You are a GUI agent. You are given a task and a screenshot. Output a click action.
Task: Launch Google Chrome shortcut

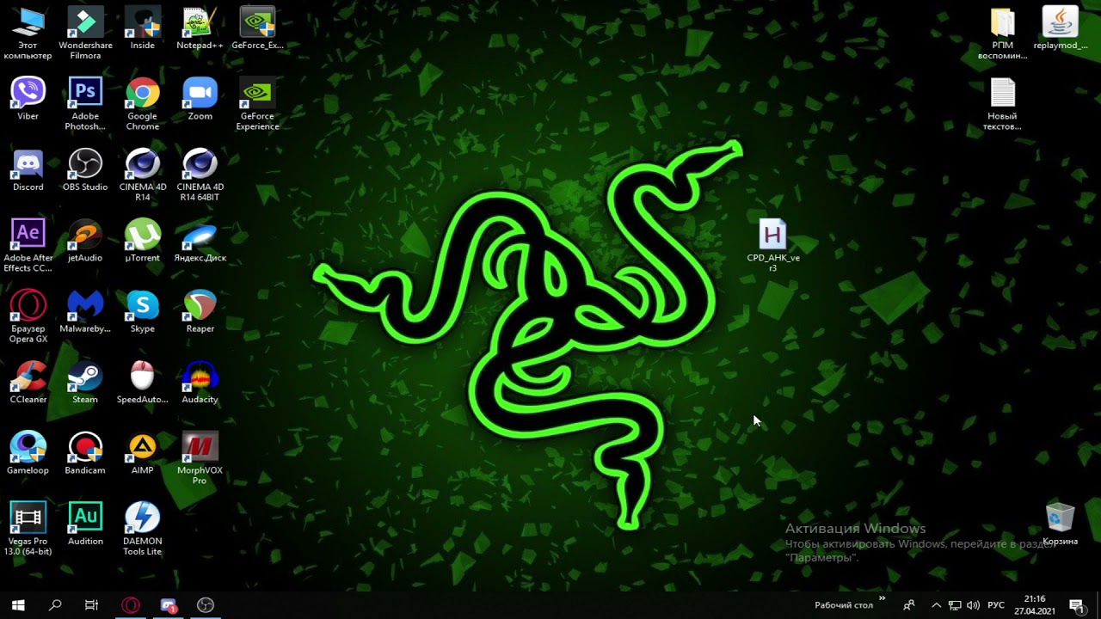tap(142, 105)
